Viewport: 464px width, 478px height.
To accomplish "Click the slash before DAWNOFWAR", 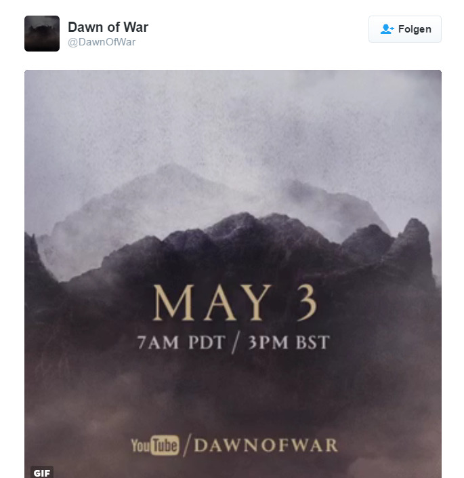I will point(188,445).
